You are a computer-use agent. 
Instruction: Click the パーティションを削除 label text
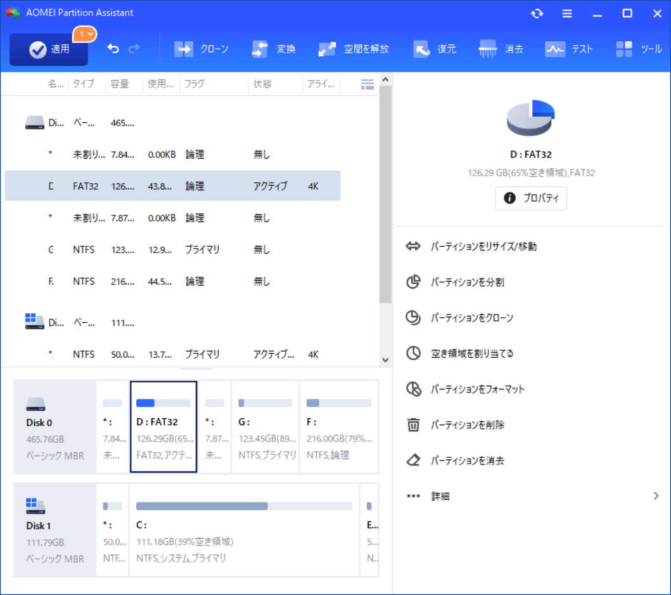[468, 425]
